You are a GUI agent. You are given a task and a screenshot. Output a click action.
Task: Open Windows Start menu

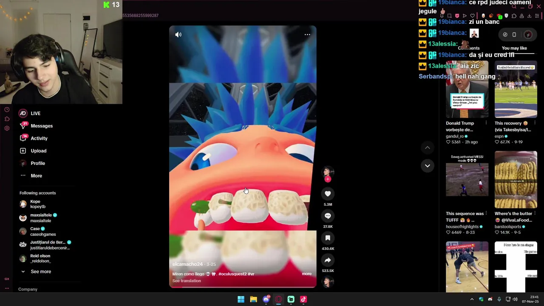(241, 299)
